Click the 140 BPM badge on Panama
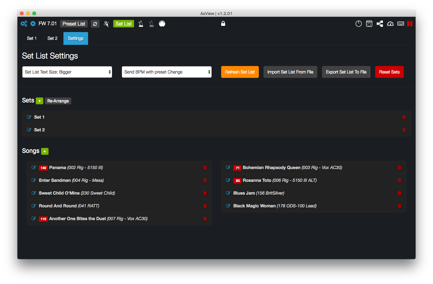Screen dimensions: 433x284 (x=43, y=168)
